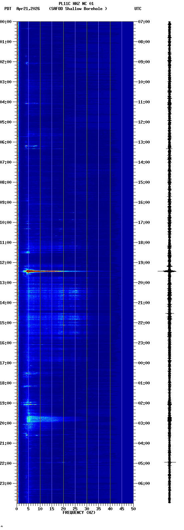The height and width of the screenshot is (530, 184).
Task: Click the title text 'PL11C HHZ NC 01'
Action: point(76,4)
